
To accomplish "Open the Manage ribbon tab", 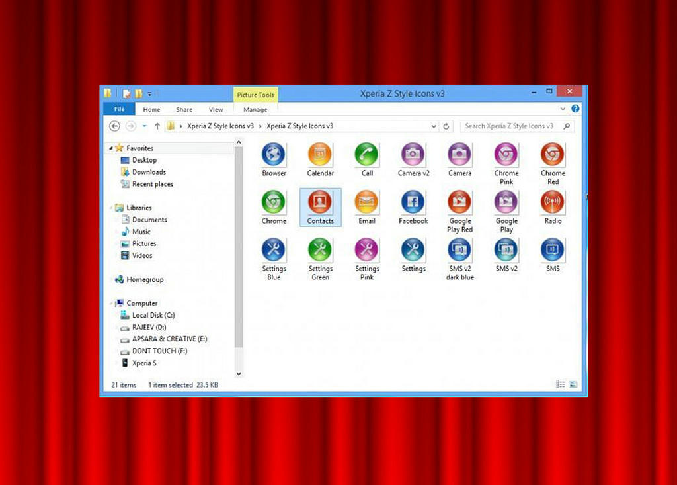I will pyautogui.click(x=255, y=110).
